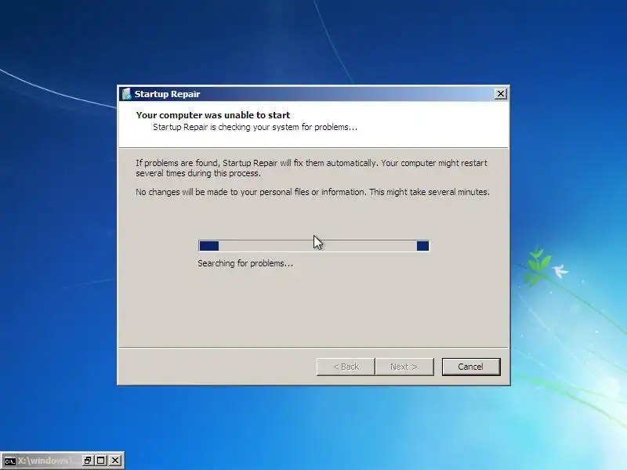627x470 pixels.
Task: Maximize the minimized X:\windows command window
Action: pyautogui.click(x=101, y=461)
